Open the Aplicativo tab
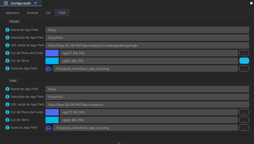The image size is (254, 144). pos(13,13)
